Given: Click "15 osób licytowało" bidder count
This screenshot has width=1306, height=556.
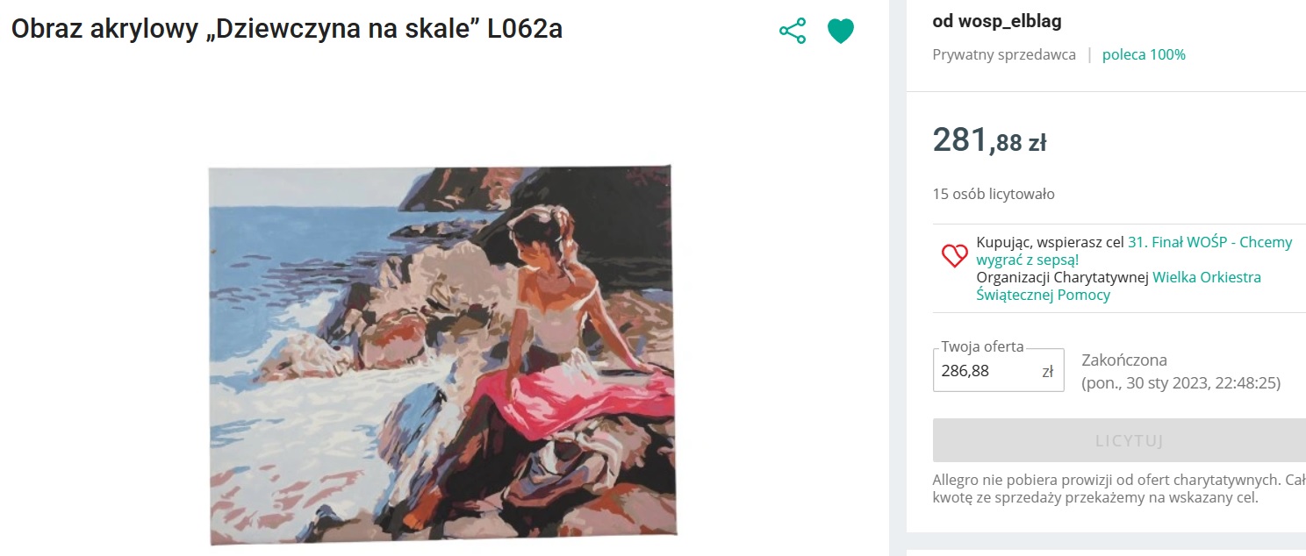Looking at the screenshot, I should [x=994, y=194].
